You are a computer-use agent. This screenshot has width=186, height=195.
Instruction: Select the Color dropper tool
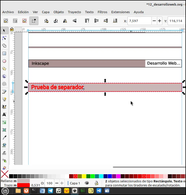point(4,138)
